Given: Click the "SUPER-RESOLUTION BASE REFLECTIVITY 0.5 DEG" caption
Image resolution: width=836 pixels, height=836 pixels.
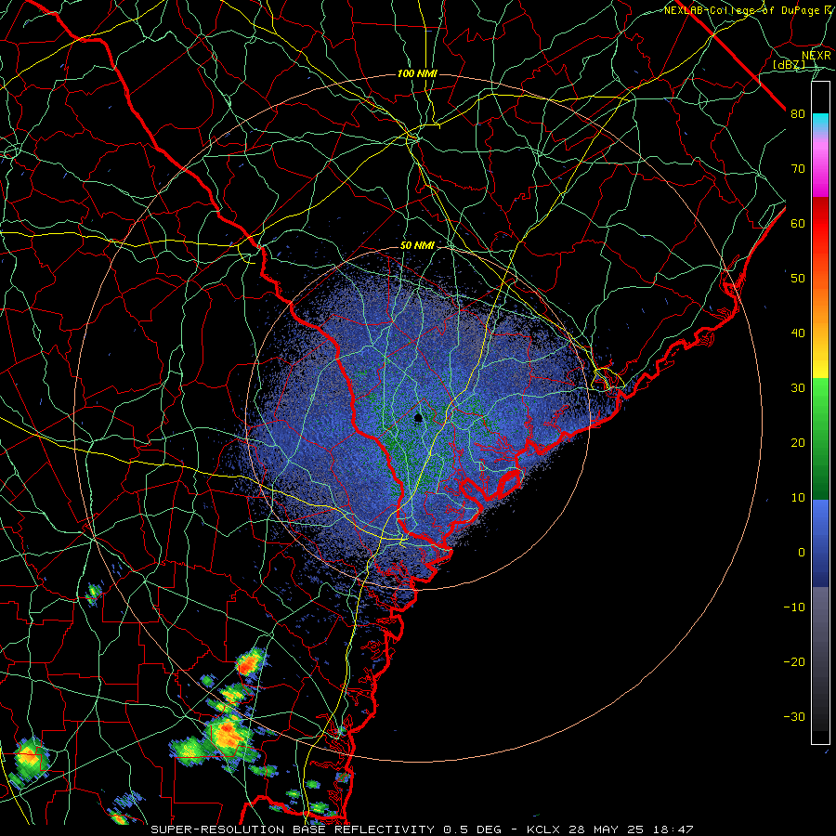Looking at the screenshot, I should point(326,829).
